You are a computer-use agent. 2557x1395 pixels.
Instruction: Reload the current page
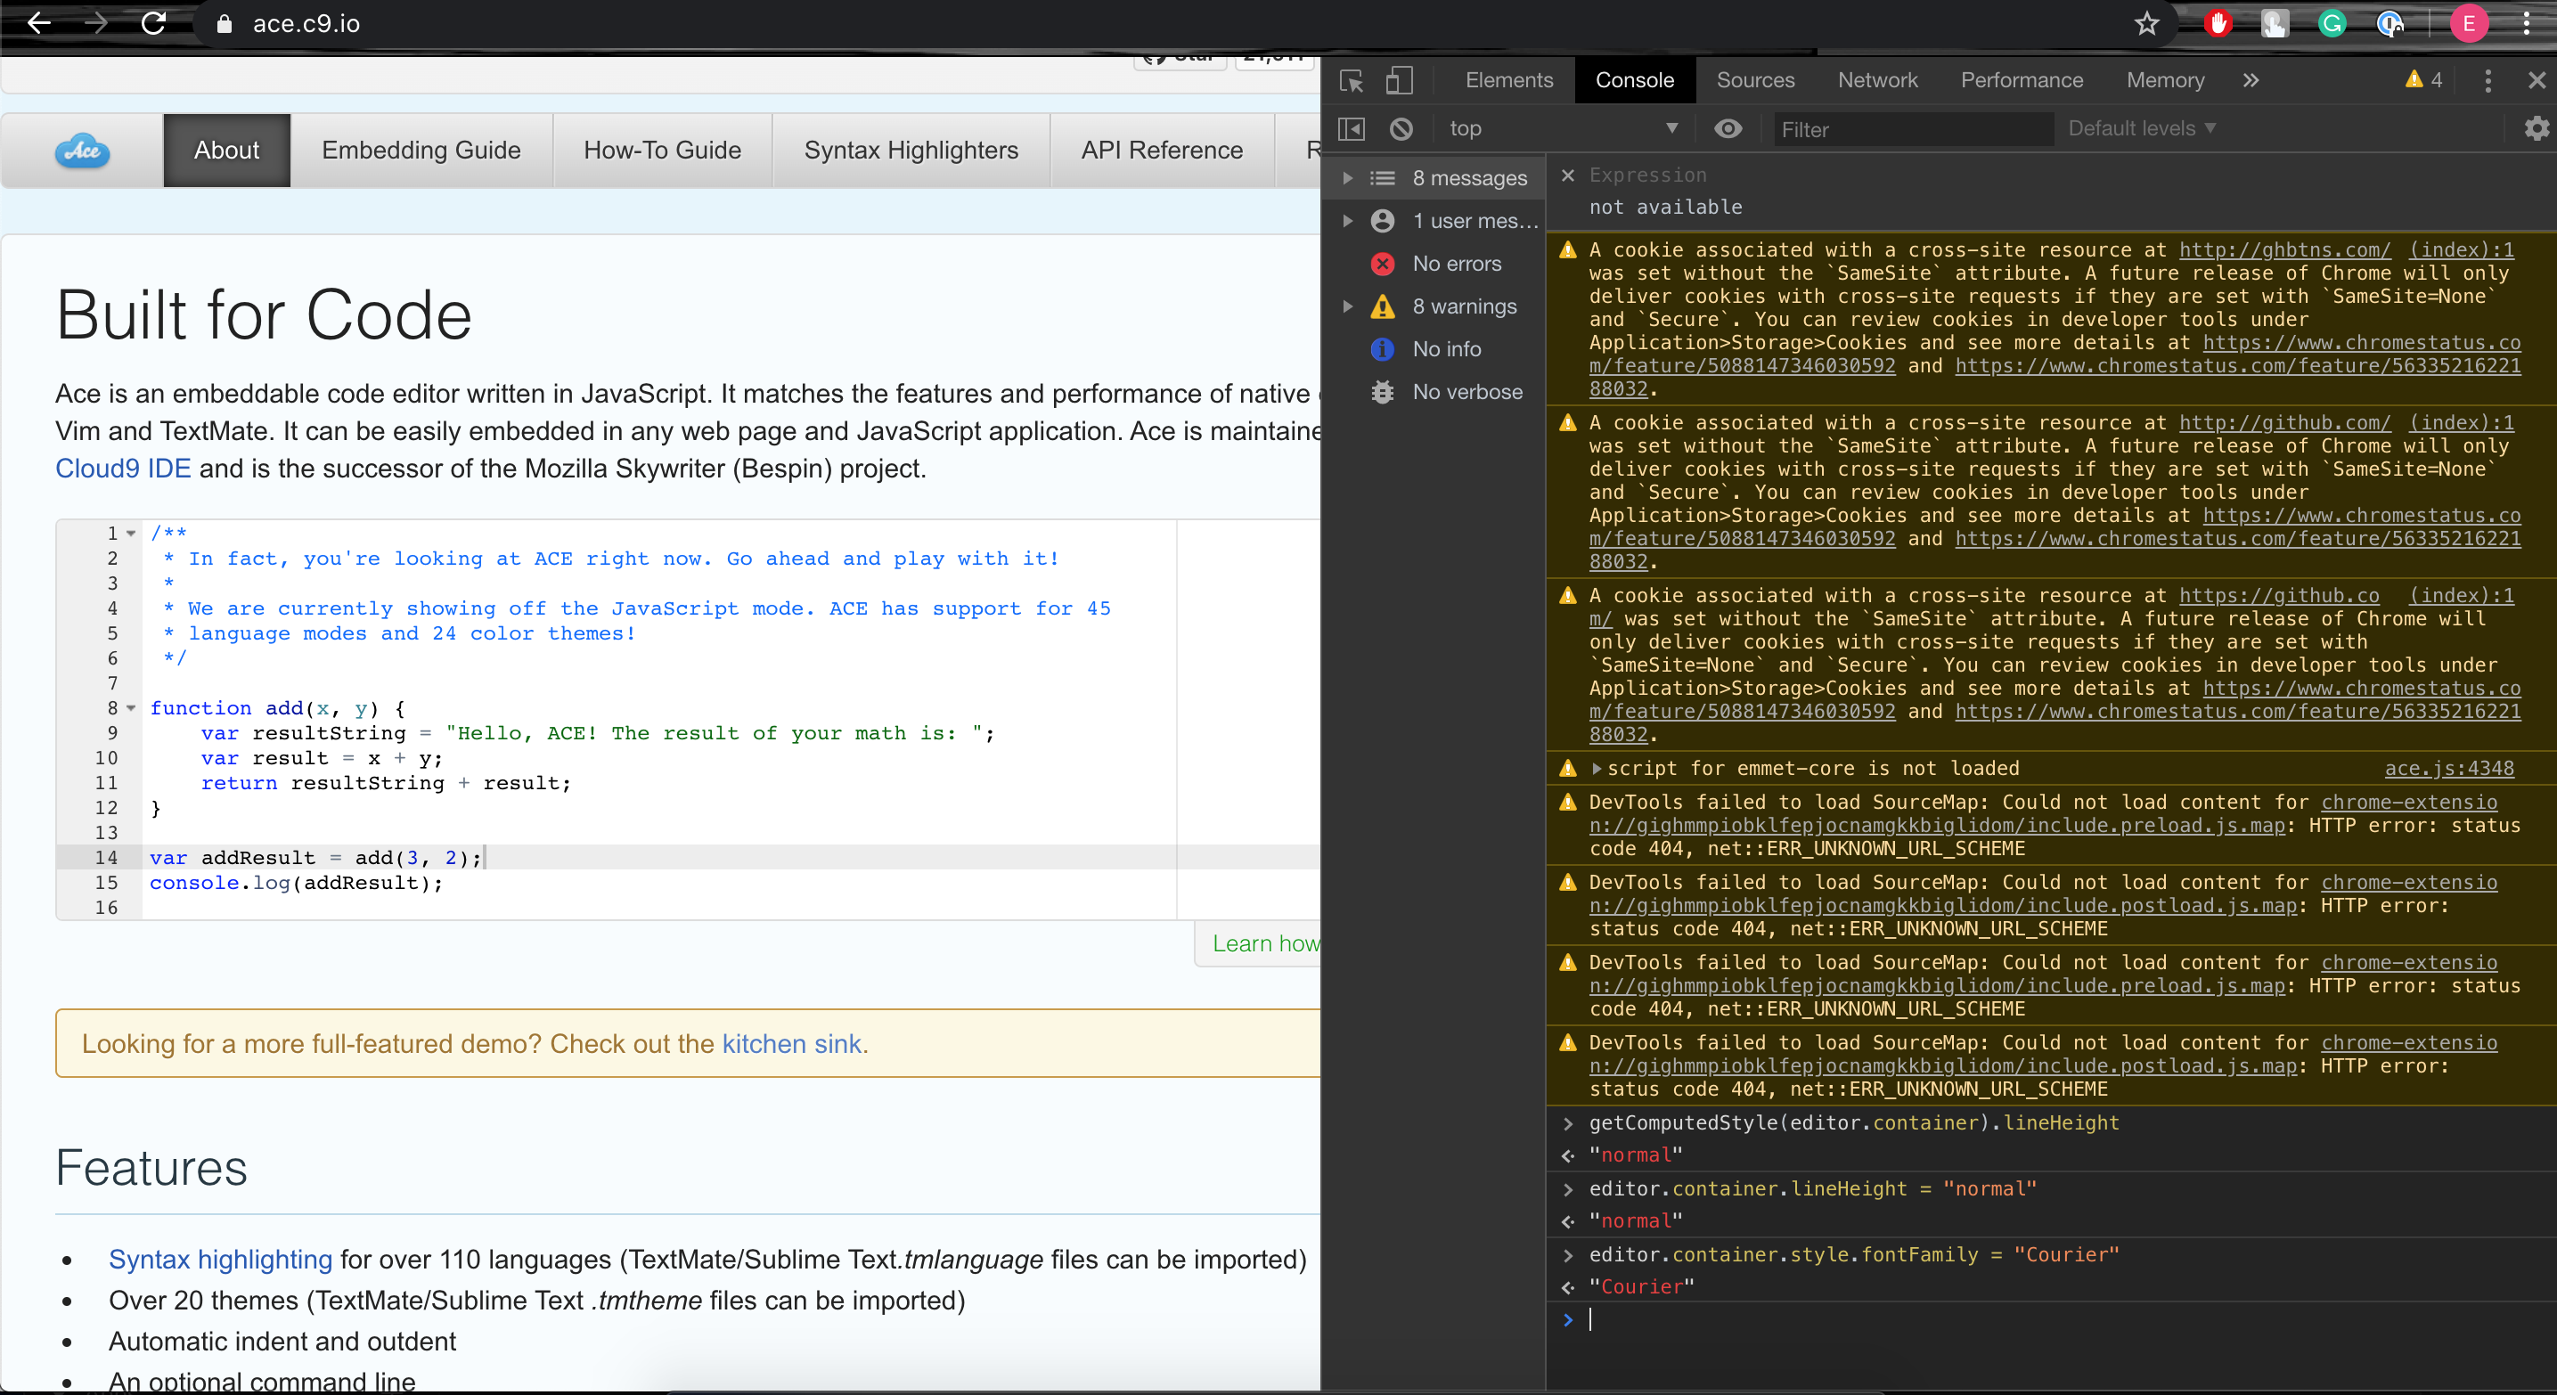coord(153,23)
